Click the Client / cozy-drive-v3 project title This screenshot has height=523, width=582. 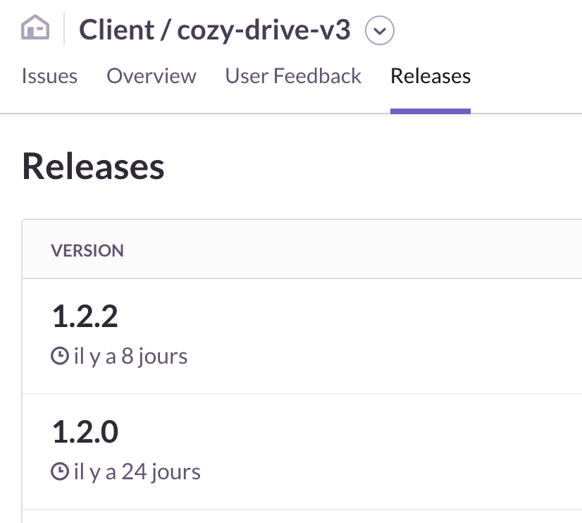(x=214, y=30)
